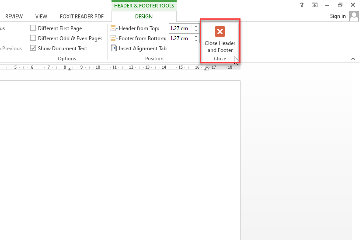
Task: Click Close Header and Footer button
Action: [x=220, y=39]
